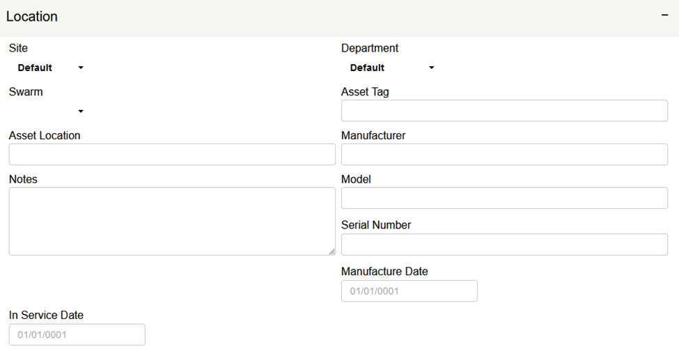Click the Location section header title
Viewport: 679px width, 349px height.
point(32,17)
